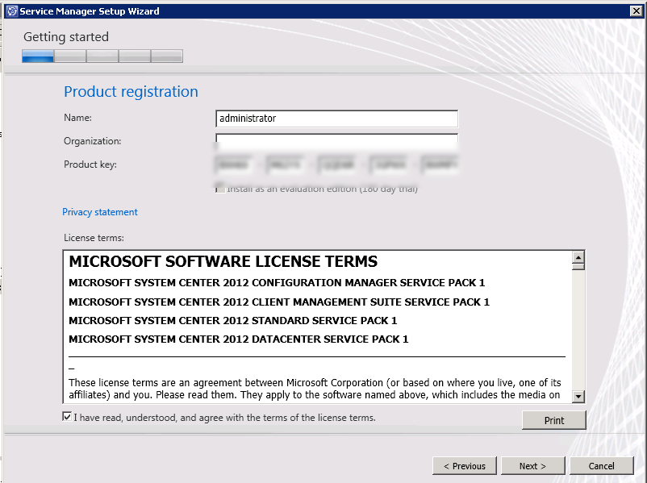Select the last product key segment box
This screenshot has height=483, width=647.
[x=440, y=164]
